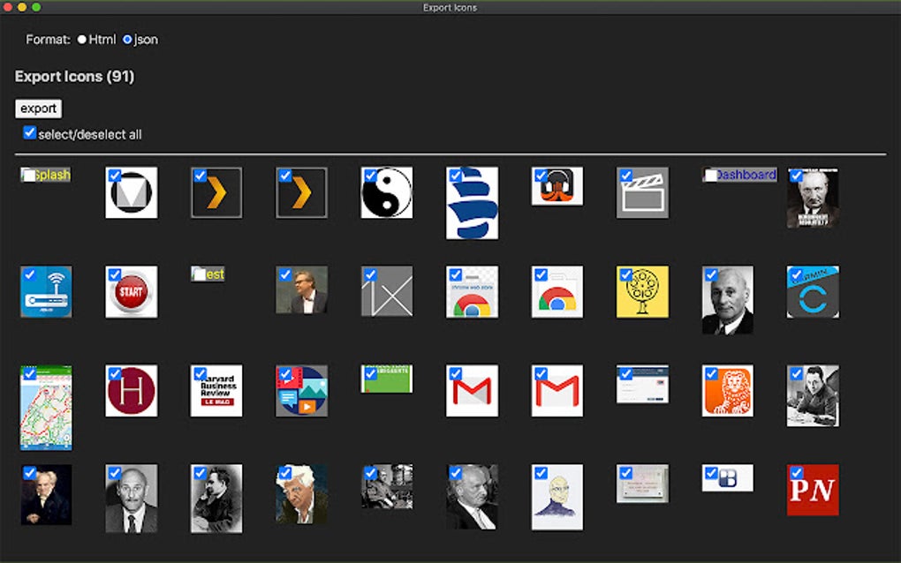Select the Garmin Connect icon

[x=813, y=292]
